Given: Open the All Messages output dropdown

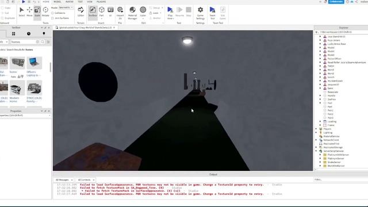Looking at the screenshot, I should click(64, 180).
